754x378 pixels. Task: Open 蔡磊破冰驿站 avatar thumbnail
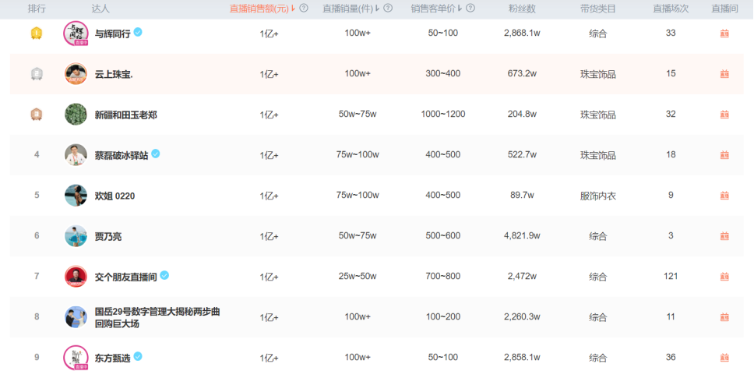coord(76,155)
